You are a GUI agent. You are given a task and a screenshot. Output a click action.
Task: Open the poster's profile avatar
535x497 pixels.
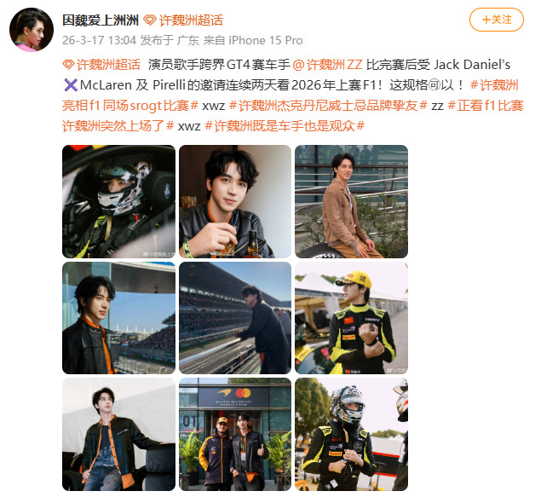pos(32,30)
